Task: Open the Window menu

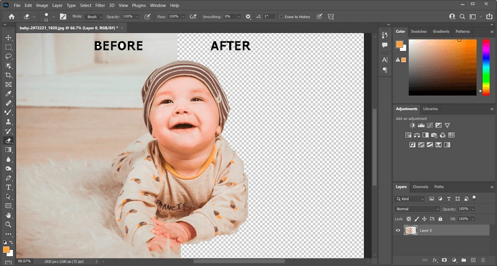Action: [158, 6]
